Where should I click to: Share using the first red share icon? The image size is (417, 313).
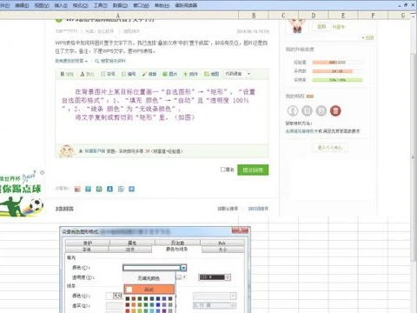[x=77, y=190]
